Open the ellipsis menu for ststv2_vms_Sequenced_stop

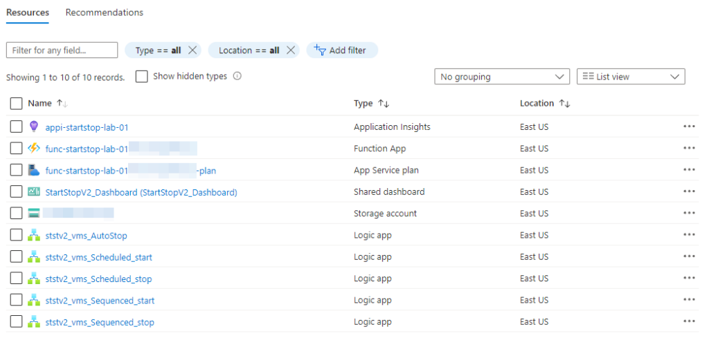(x=689, y=321)
